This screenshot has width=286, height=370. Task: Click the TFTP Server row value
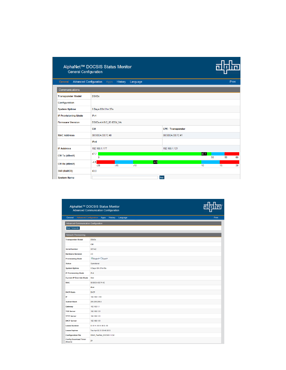(x=96, y=316)
